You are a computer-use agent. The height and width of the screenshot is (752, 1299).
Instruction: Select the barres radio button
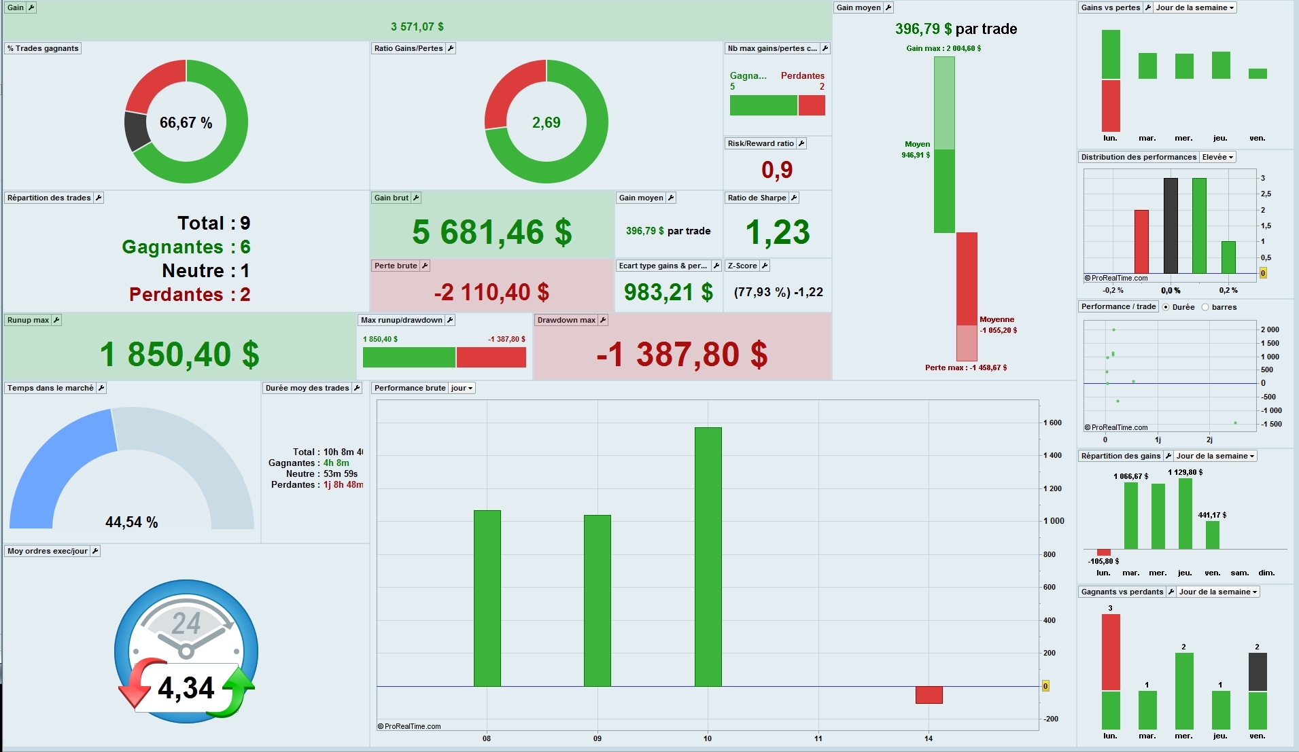click(1205, 307)
